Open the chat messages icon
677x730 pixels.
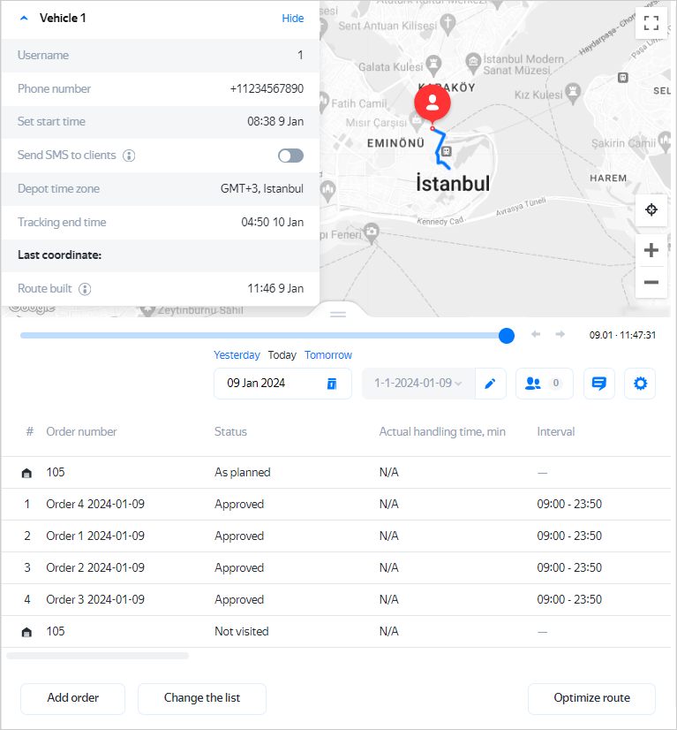(599, 384)
